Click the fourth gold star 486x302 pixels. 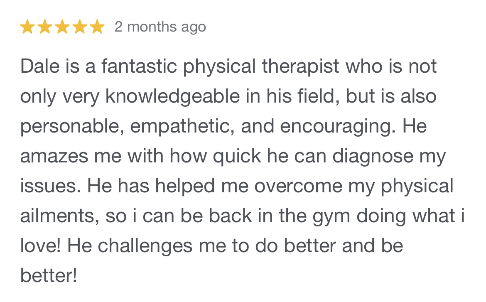(80, 27)
